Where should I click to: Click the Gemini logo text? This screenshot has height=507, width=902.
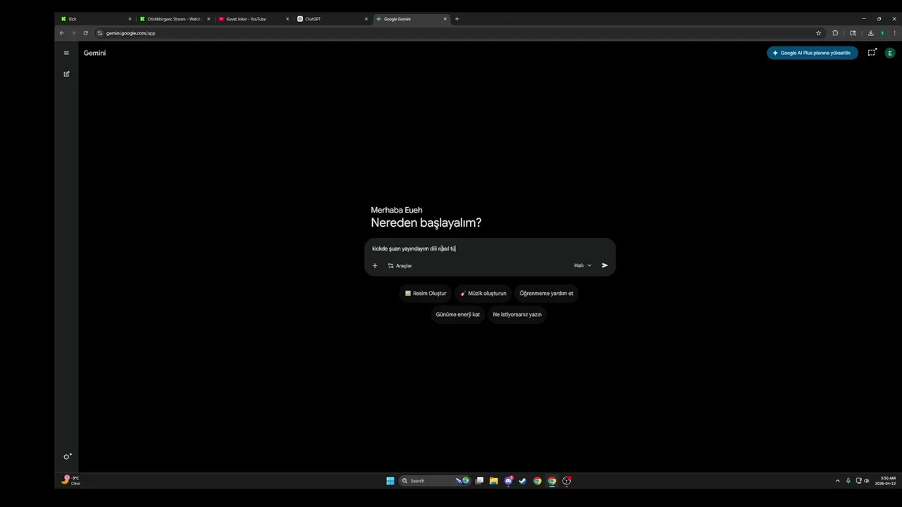(94, 53)
